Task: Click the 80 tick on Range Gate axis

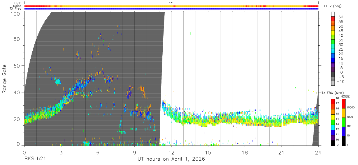Action: tap(17, 39)
